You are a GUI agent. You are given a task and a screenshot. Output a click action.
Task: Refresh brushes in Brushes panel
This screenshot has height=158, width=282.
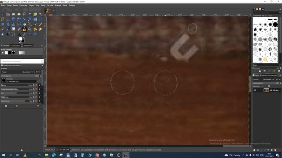pos(274,71)
